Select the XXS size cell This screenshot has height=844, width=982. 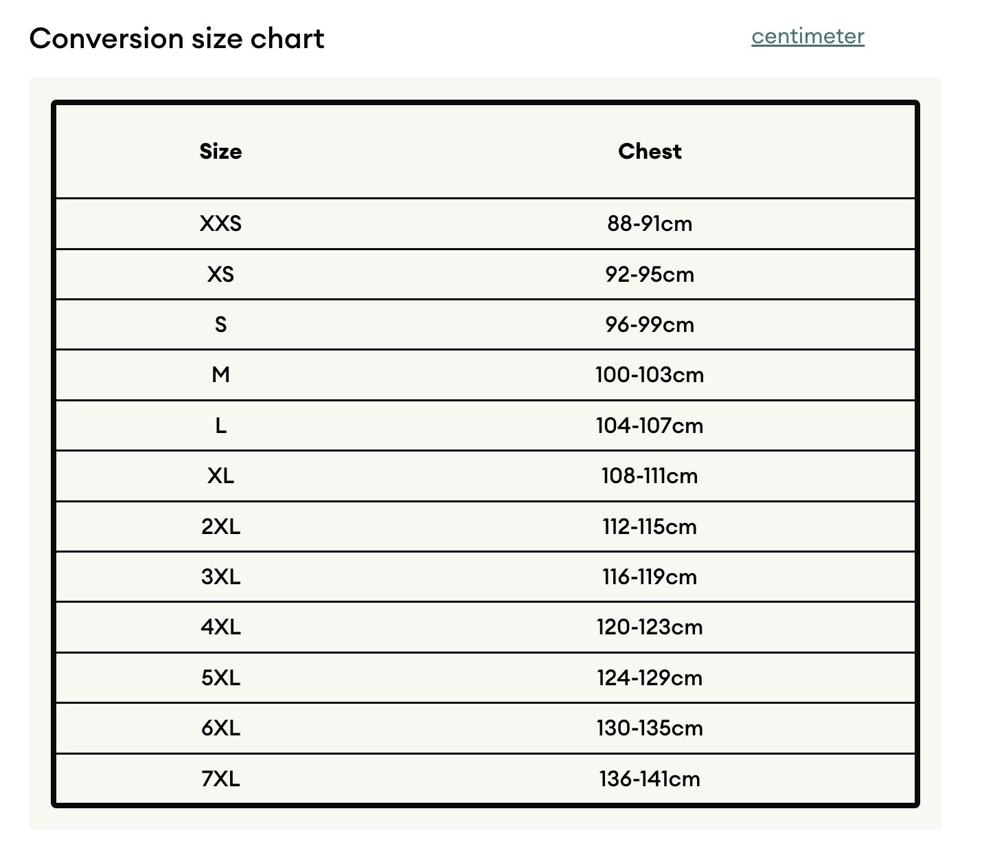pos(220,223)
